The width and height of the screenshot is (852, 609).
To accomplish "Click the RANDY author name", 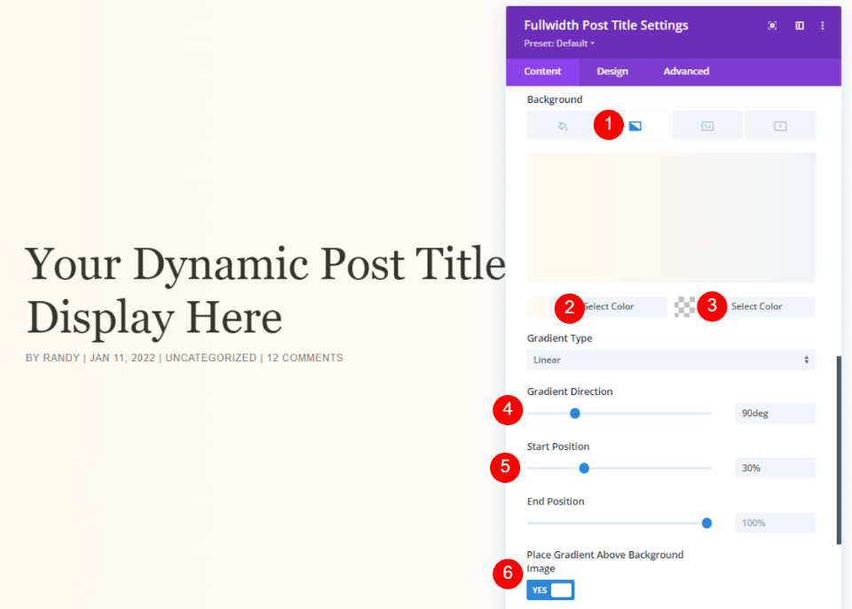I will (x=61, y=358).
